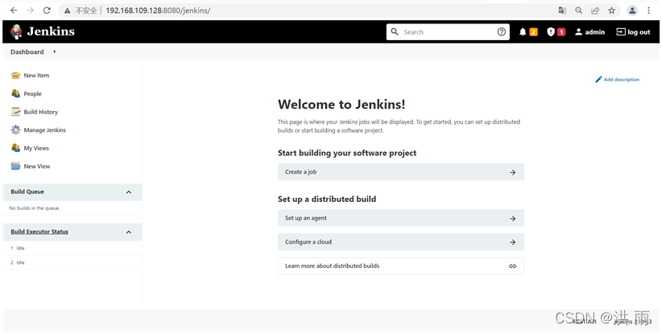Image resolution: width=662 pixels, height=333 pixels.
Task: Click browser forward arrow
Action: click(30, 10)
